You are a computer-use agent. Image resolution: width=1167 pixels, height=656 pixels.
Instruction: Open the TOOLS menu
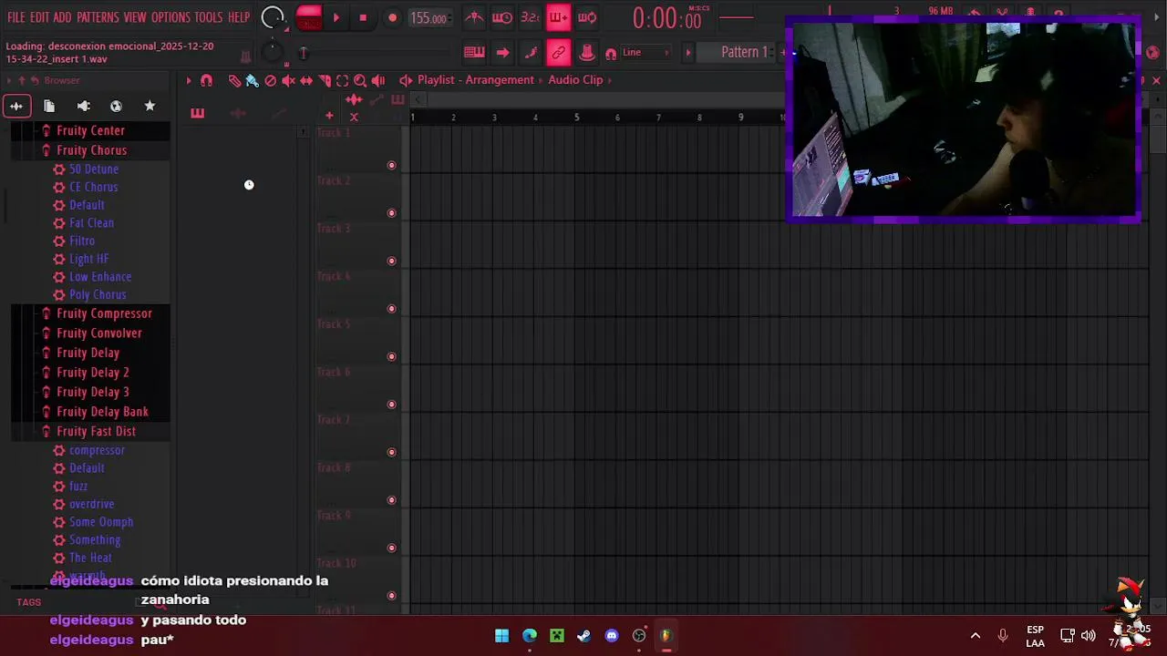208,17
